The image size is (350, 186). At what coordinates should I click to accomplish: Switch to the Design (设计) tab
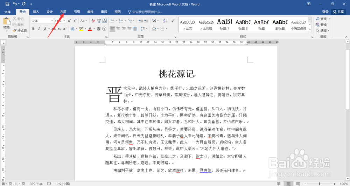pyautogui.click(x=50, y=12)
